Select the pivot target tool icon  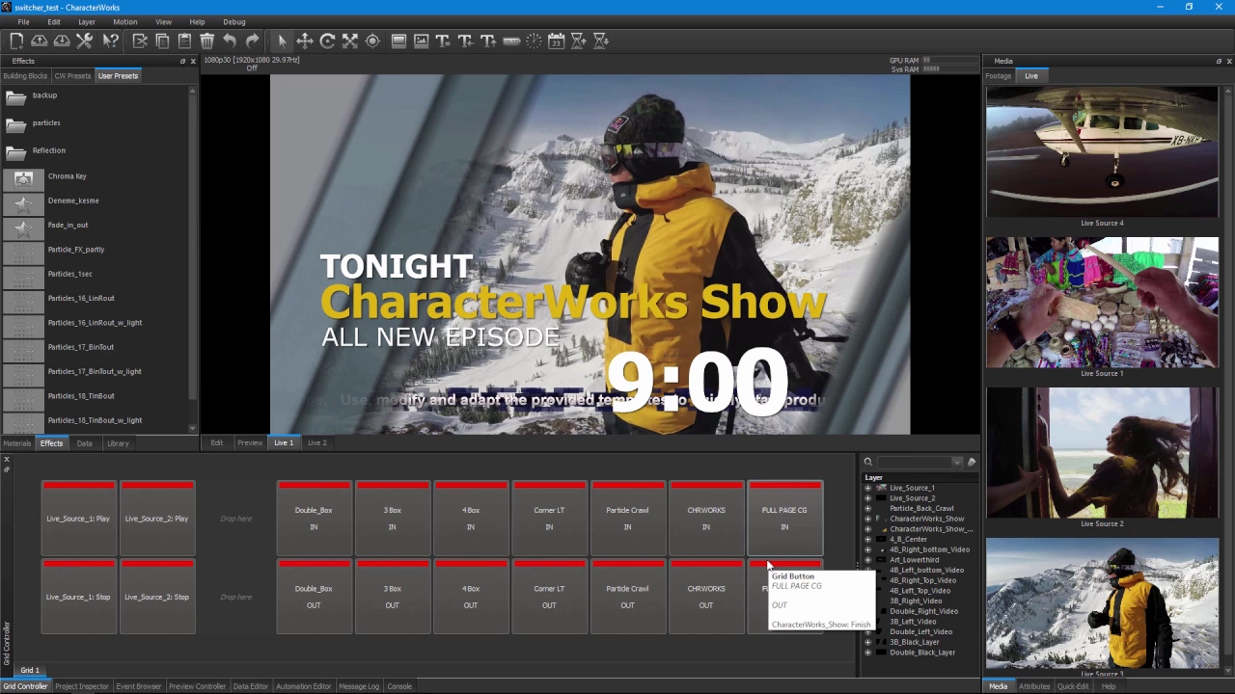coord(371,40)
